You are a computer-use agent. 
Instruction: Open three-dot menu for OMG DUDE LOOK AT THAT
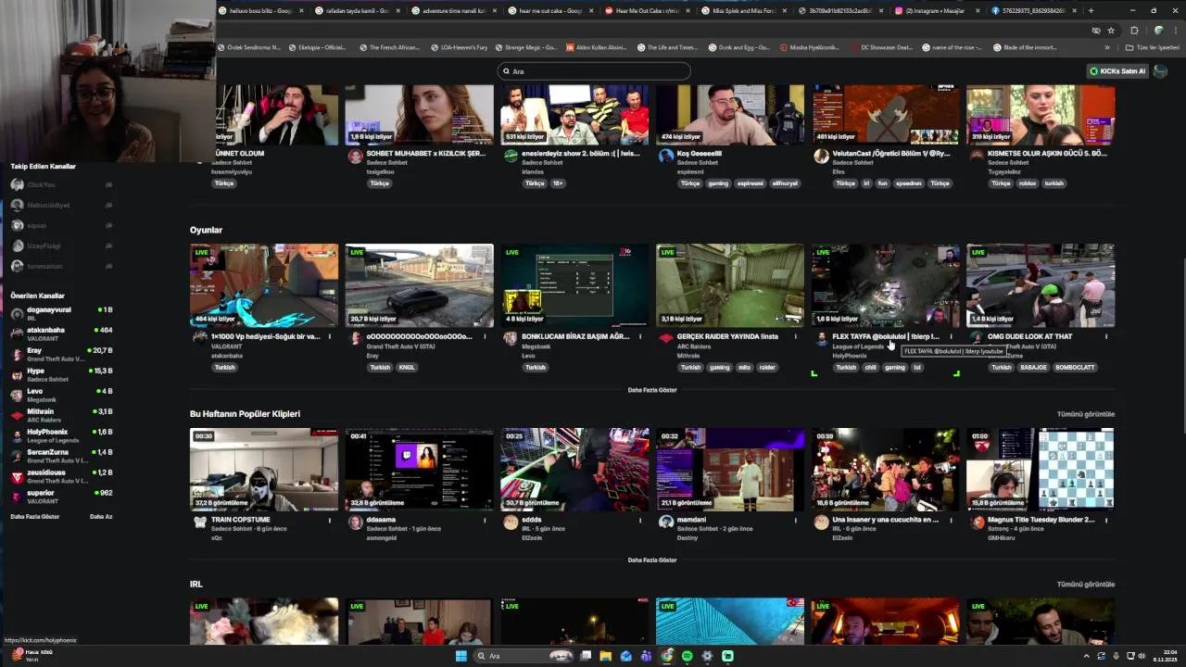[x=1106, y=336]
